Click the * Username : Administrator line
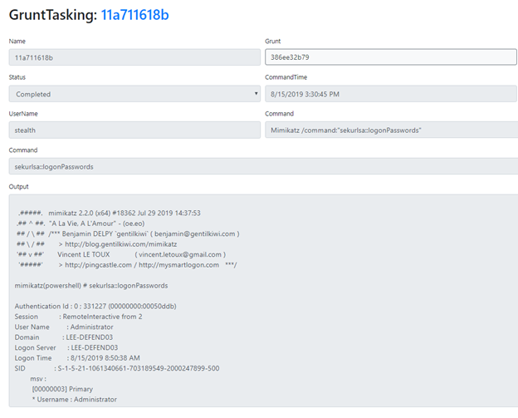 coord(75,400)
